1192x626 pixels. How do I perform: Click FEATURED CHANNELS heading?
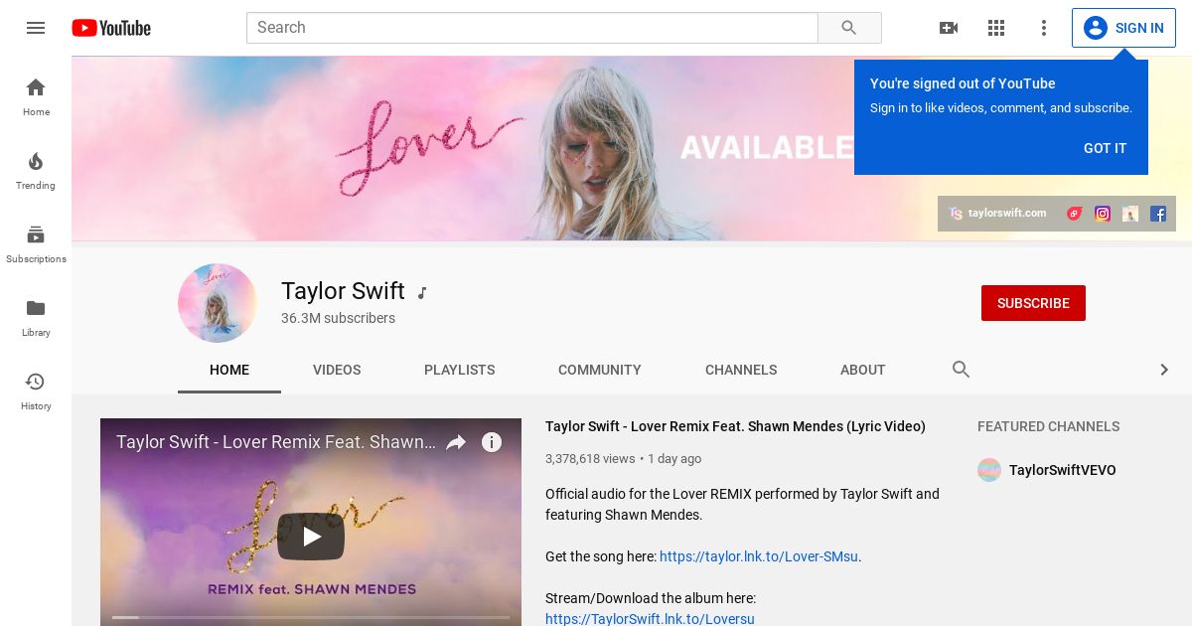tap(1048, 426)
